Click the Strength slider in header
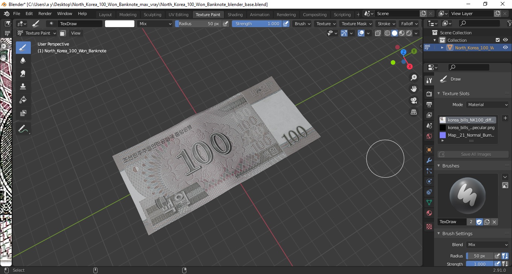Image resolution: width=512 pixels, height=274 pixels. point(257,24)
